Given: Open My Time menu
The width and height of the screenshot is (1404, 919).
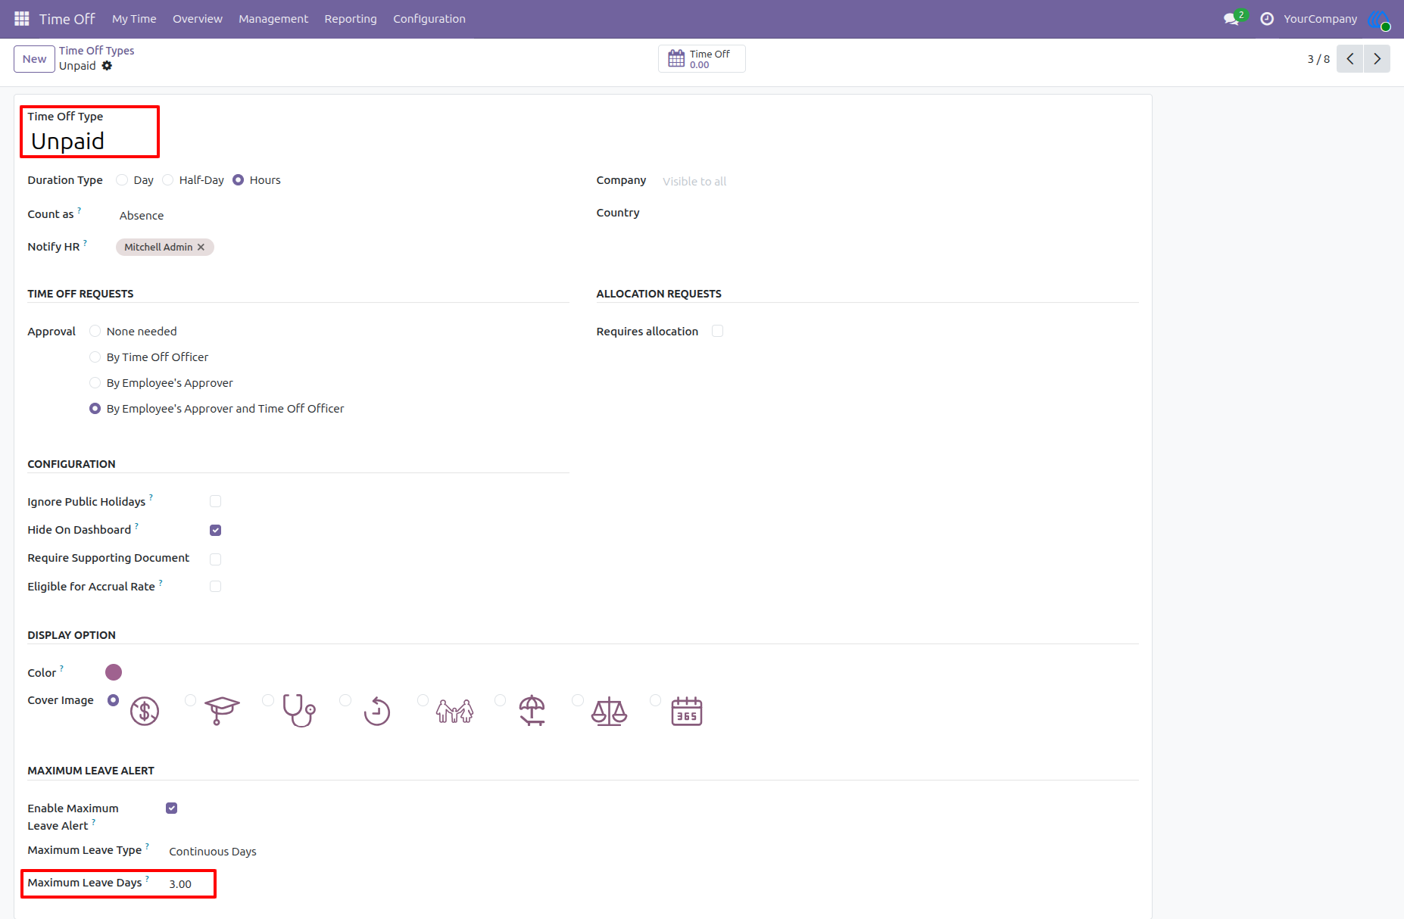Looking at the screenshot, I should tap(134, 19).
